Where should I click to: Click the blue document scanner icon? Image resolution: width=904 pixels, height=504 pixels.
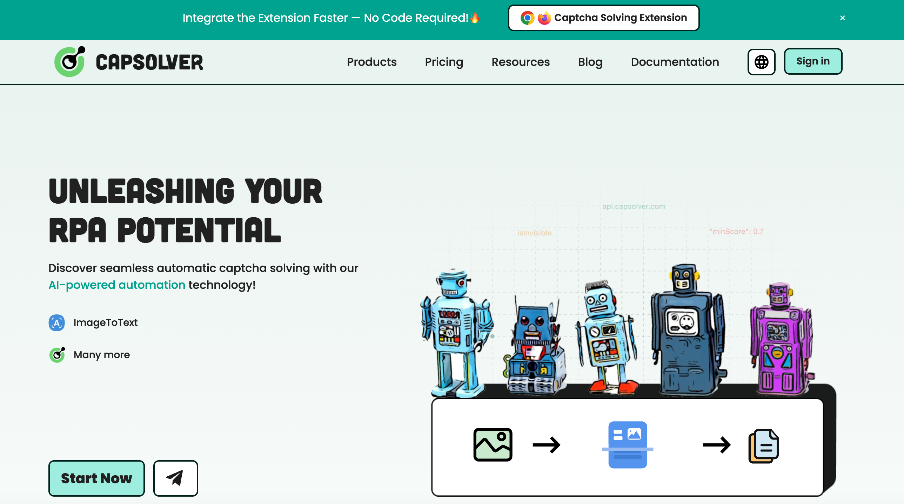point(627,444)
